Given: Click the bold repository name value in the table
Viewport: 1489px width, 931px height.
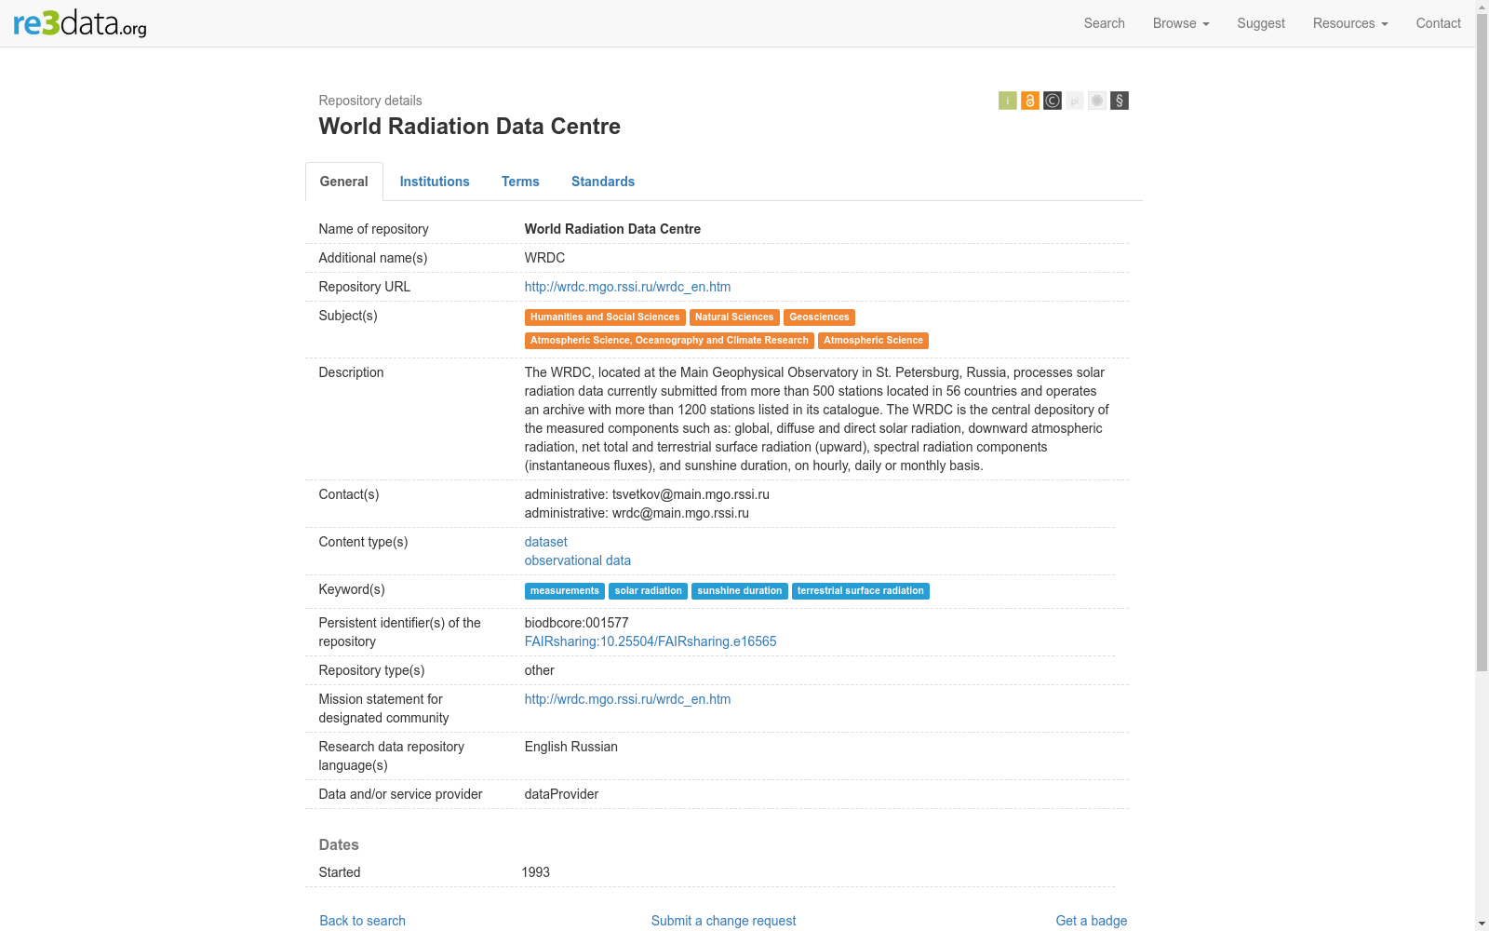Looking at the screenshot, I should tap(612, 229).
